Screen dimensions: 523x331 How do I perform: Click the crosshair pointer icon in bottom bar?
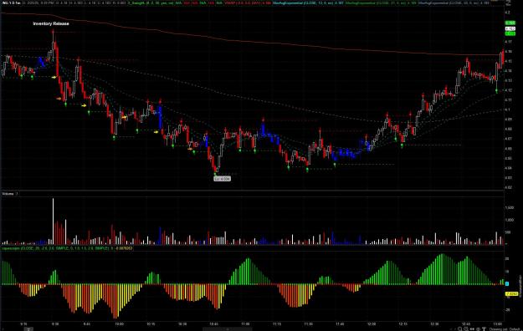coord(478,329)
